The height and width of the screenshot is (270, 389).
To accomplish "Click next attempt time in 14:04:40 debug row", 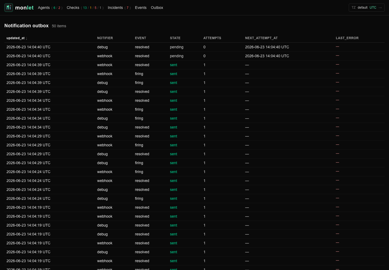I will point(267,47).
